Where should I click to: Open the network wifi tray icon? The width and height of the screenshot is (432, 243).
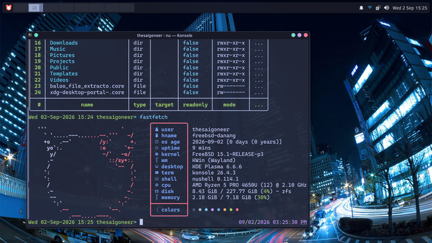point(370,8)
